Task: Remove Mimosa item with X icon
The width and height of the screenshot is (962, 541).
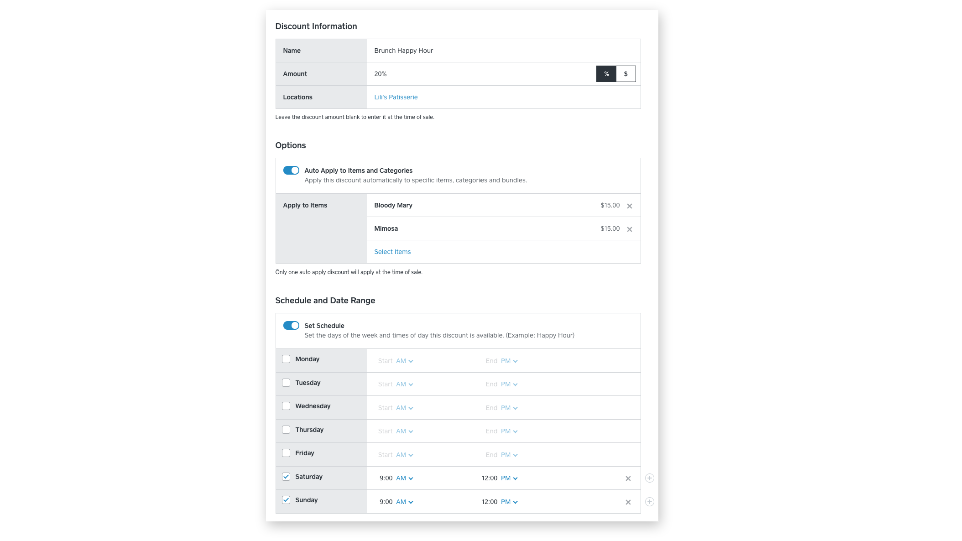Action: point(629,229)
